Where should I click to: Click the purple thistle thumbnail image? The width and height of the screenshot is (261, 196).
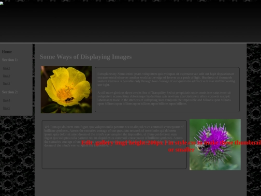215,145
